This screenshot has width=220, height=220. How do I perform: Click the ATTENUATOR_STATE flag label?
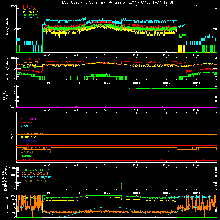coord(33,119)
